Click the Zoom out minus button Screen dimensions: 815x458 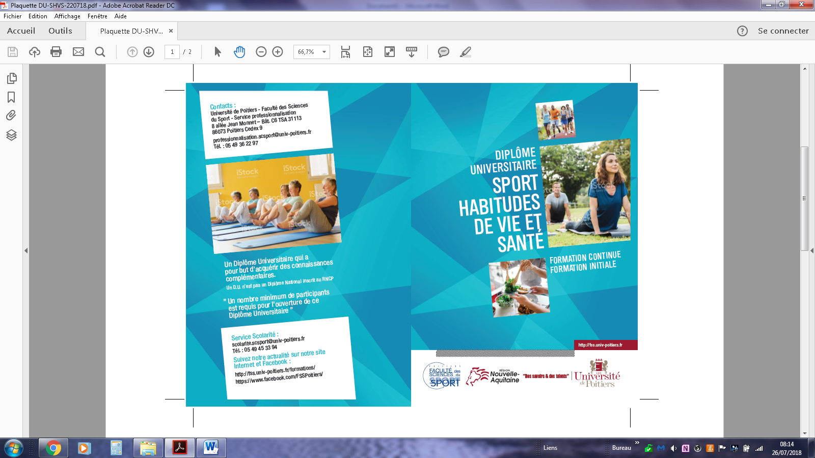tap(261, 52)
